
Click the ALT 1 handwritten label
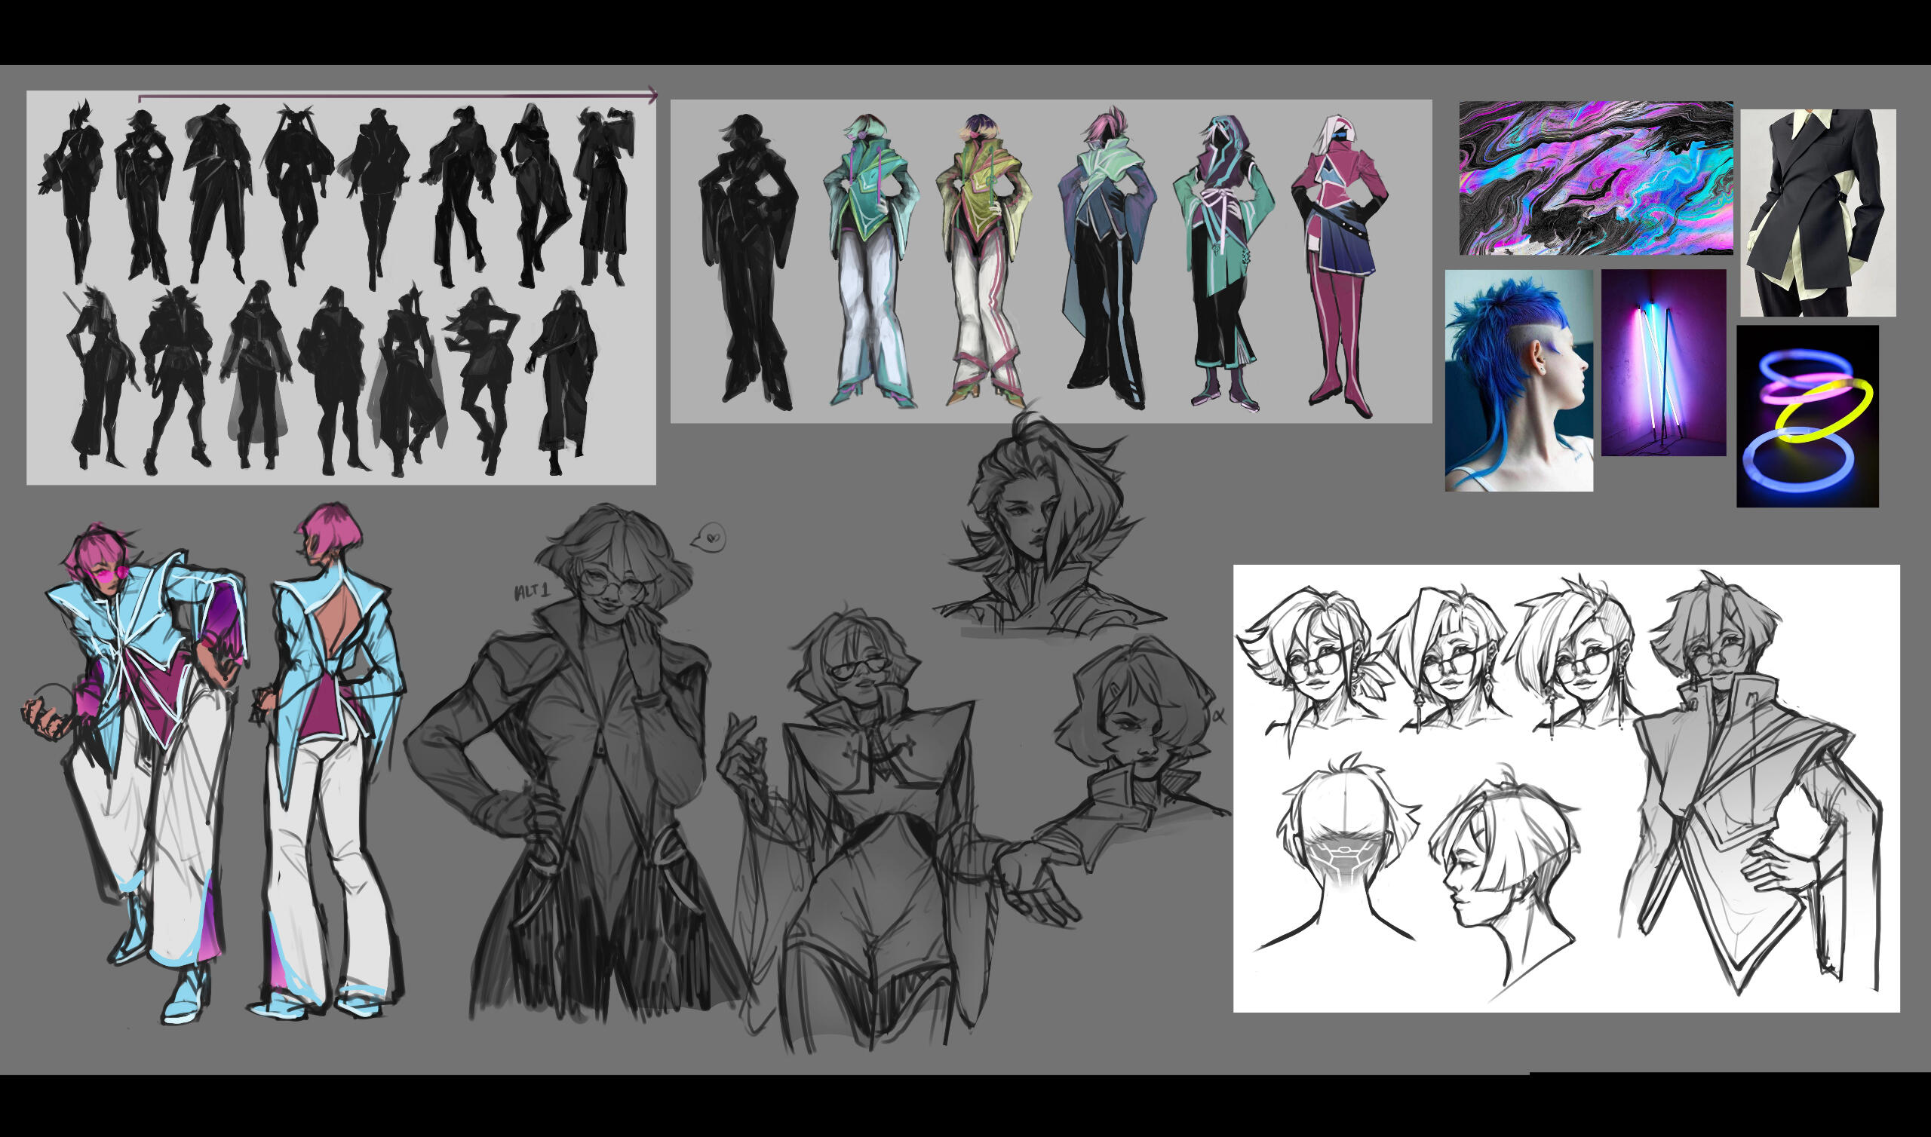pos(532,590)
